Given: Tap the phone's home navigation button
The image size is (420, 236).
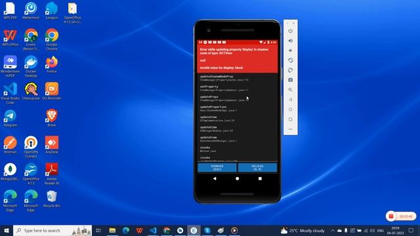Looking at the screenshot, I should 238,178.
